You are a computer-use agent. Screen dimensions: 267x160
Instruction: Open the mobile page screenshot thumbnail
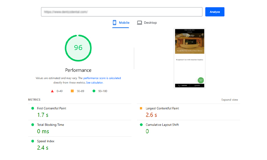[189, 58]
